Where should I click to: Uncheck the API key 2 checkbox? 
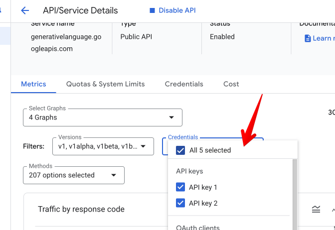[x=180, y=203]
